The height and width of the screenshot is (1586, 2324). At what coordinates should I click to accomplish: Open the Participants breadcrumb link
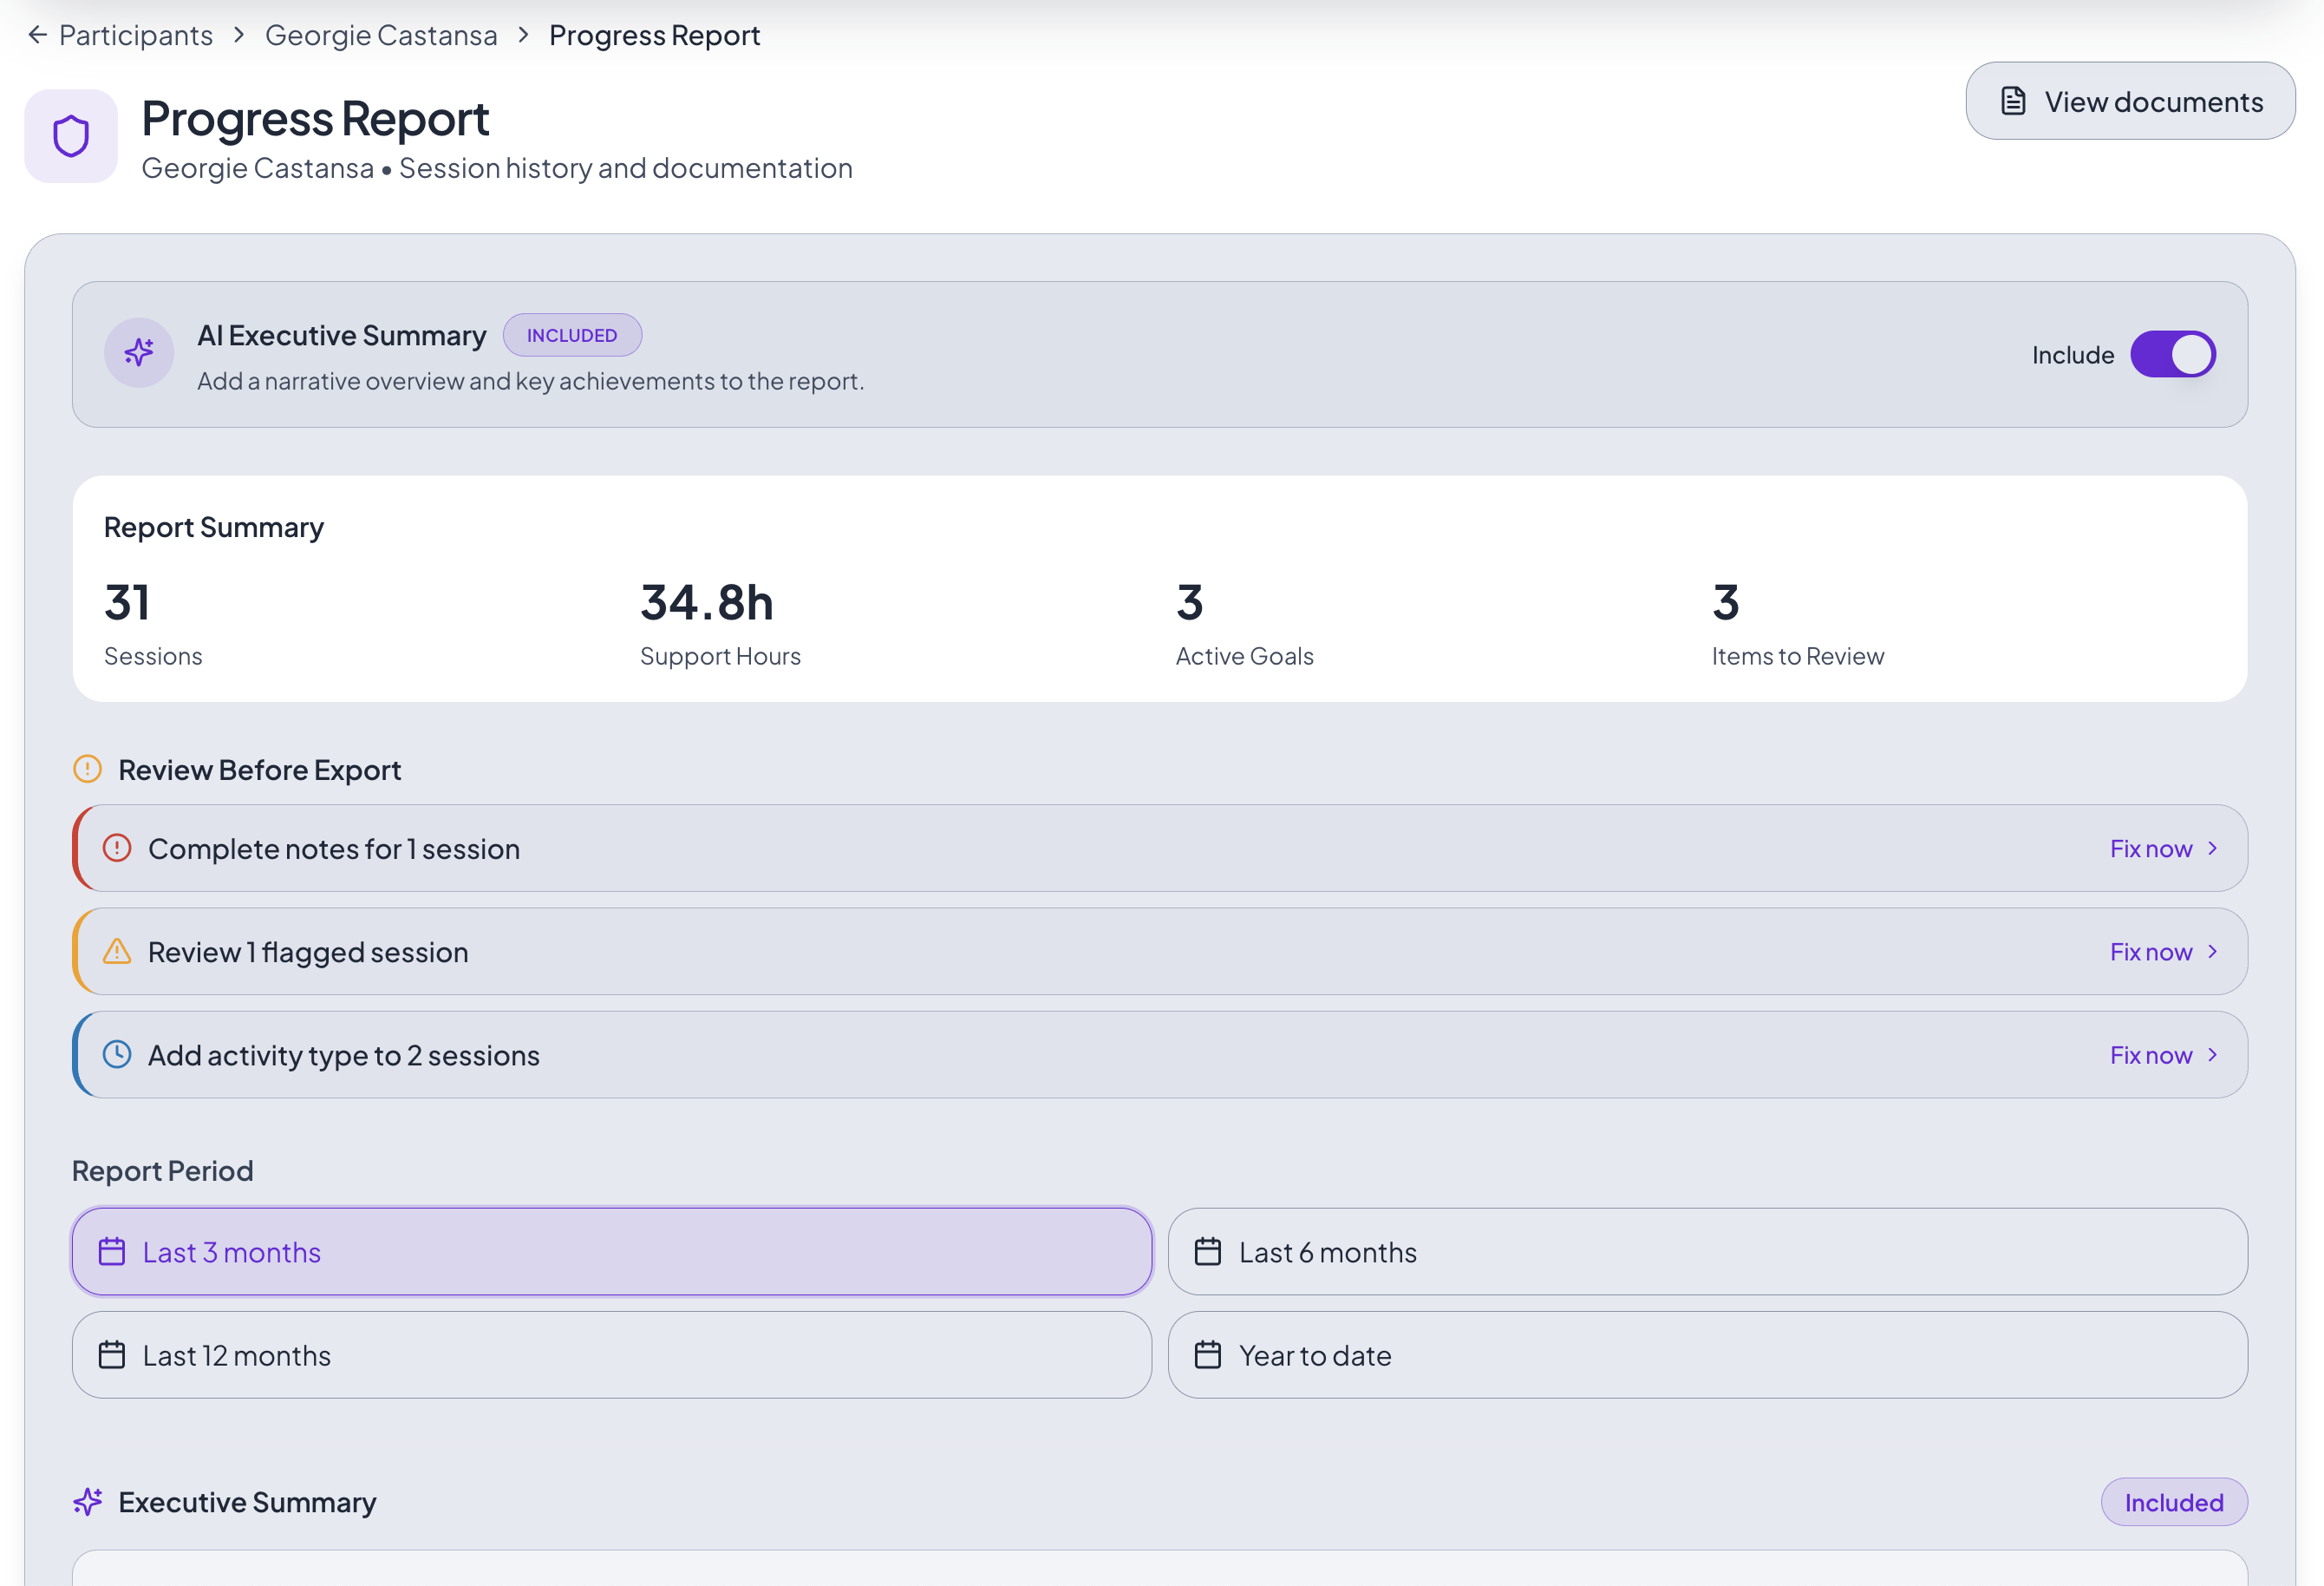point(135,34)
